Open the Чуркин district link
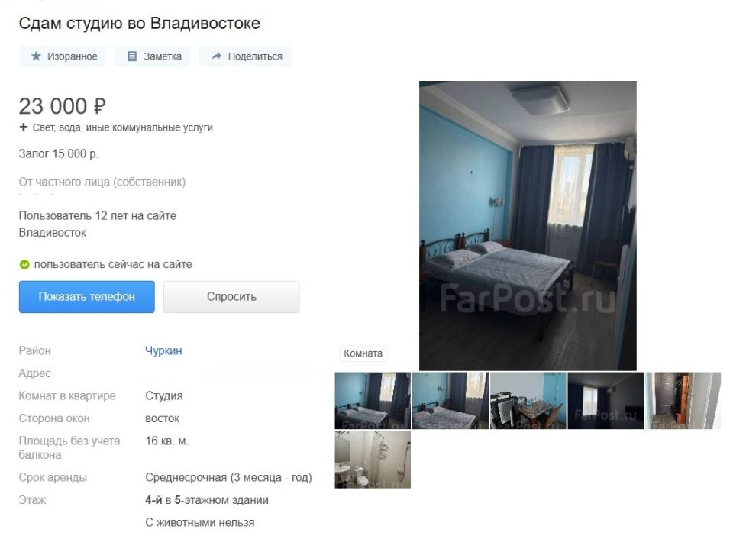The height and width of the screenshot is (539, 733). 163,350
